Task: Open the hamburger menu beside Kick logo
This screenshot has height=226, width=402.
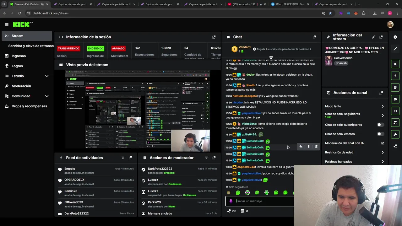Action: coord(7,24)
